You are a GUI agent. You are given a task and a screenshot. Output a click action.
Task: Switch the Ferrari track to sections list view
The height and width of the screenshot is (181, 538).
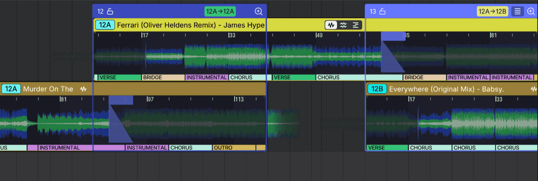tap(355, 25)
